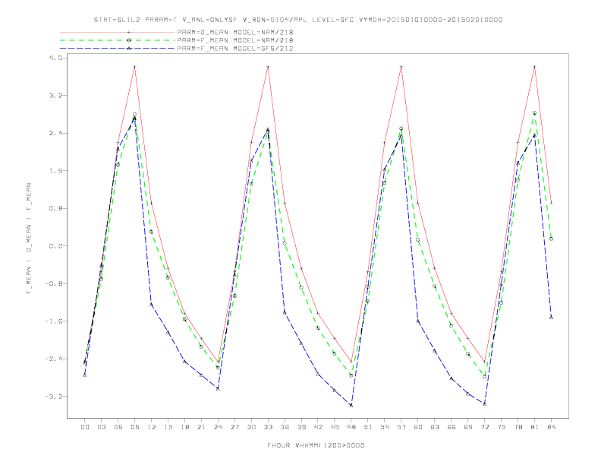Screen dimensions: 601x465
Task: Click the x-axis tick label 03
Action: (x=102, y=427)
